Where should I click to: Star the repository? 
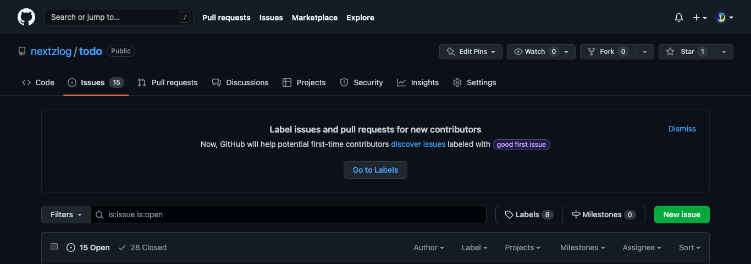[x=687, y=52]
